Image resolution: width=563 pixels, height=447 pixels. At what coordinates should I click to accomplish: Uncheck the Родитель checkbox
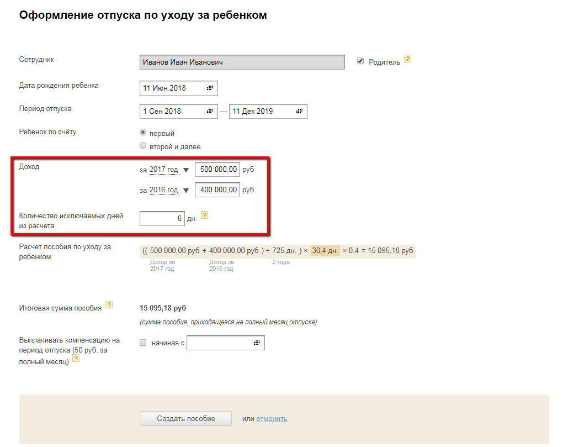click(x=360, y=61)
